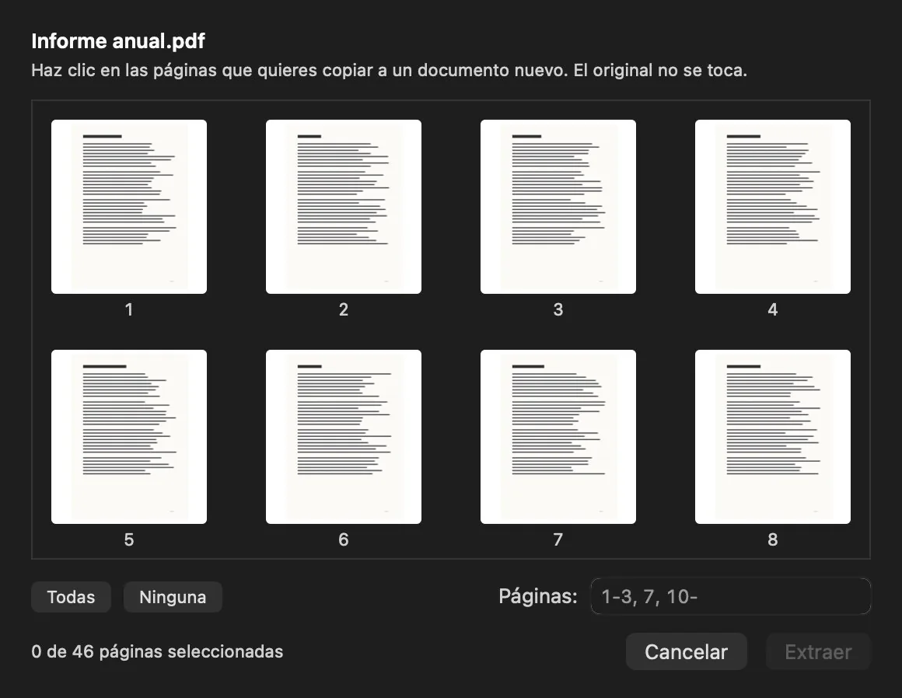Image resolution: width=902 pixels, height=698 pixels.
Task: Select the page 6 thumbnail
Action: point(344,436)
